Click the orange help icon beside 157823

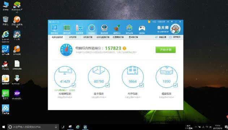[x=124, y=48]
